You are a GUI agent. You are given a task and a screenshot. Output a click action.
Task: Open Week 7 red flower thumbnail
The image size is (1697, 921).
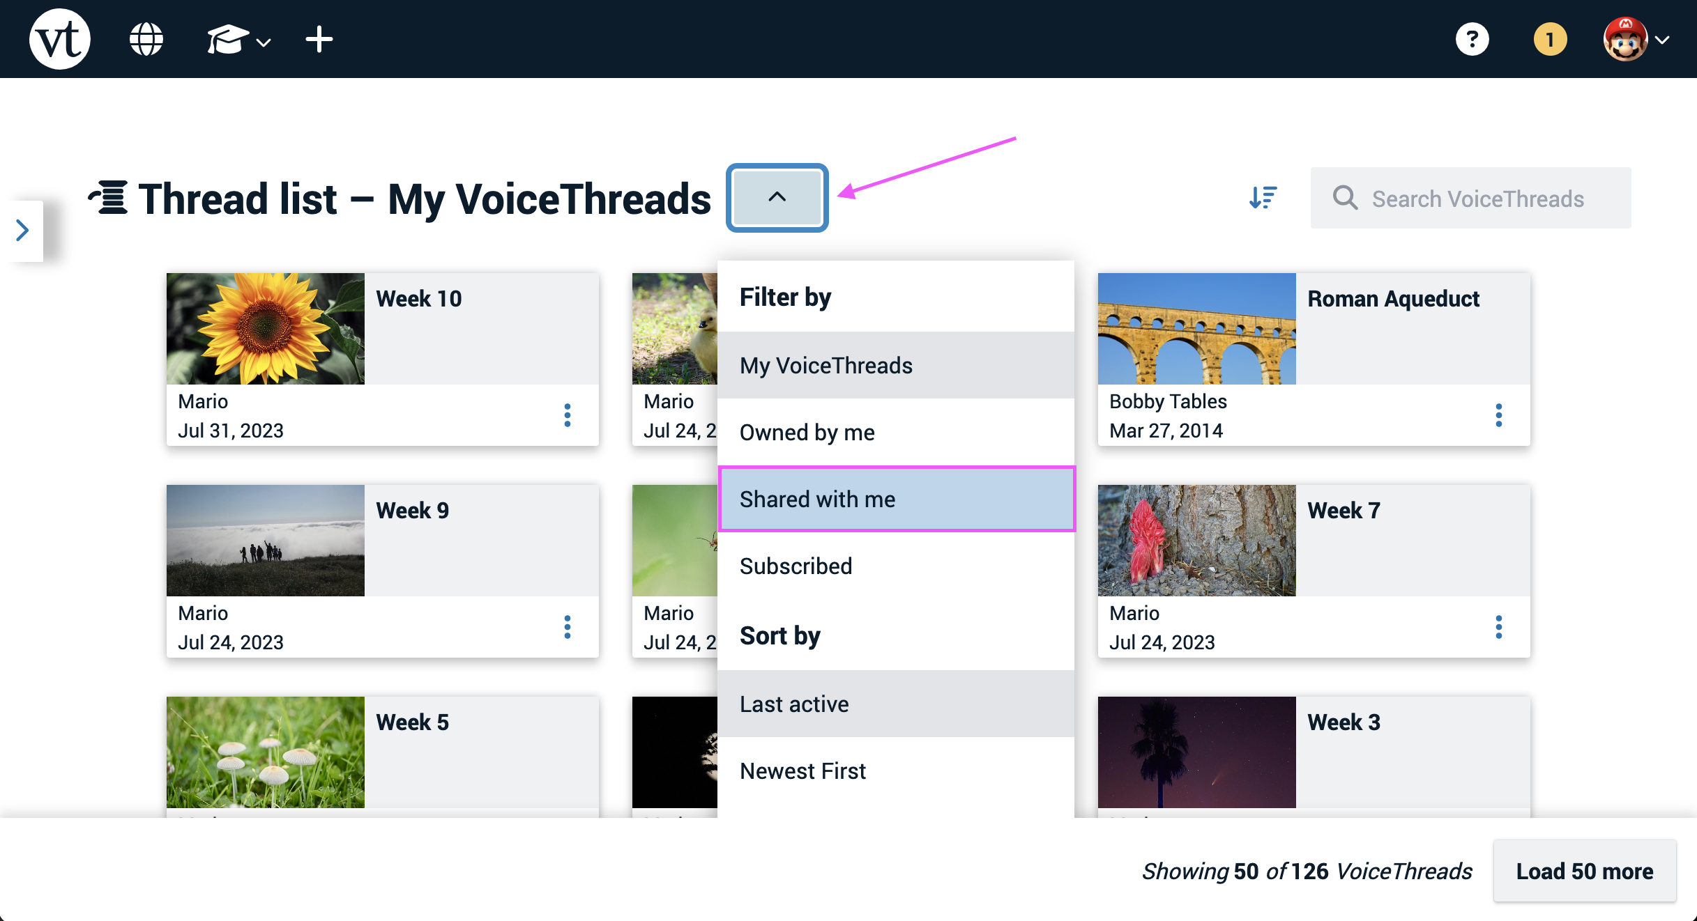coord(1197,541)
